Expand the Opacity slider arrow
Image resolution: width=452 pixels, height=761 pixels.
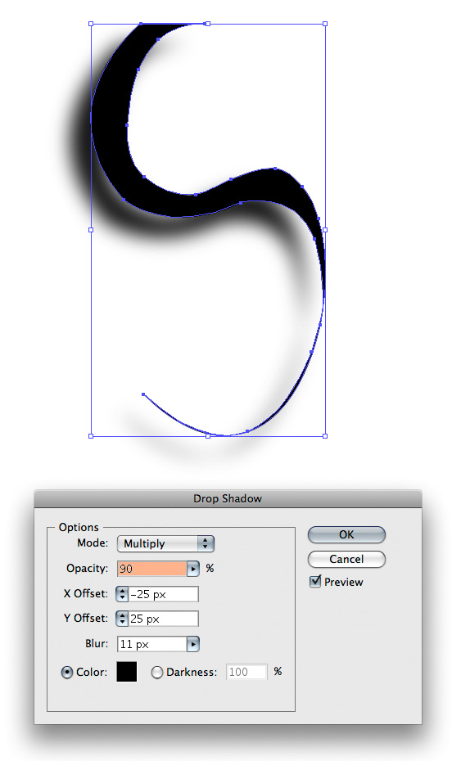193,569
